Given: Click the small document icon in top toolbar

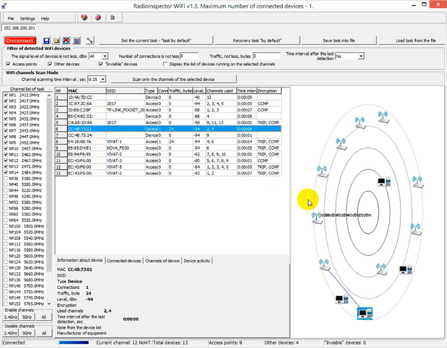Looking at the screenshot, I should [x=112, y=18].
